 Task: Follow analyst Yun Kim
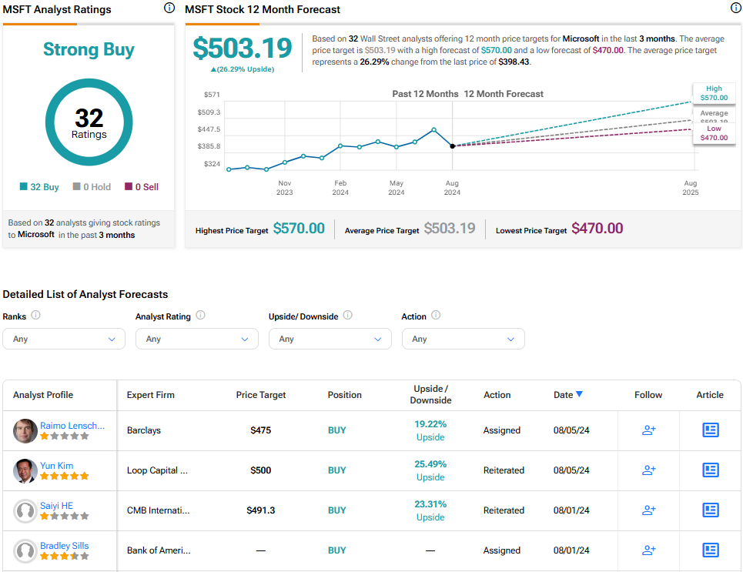click(x=648, y=470)
